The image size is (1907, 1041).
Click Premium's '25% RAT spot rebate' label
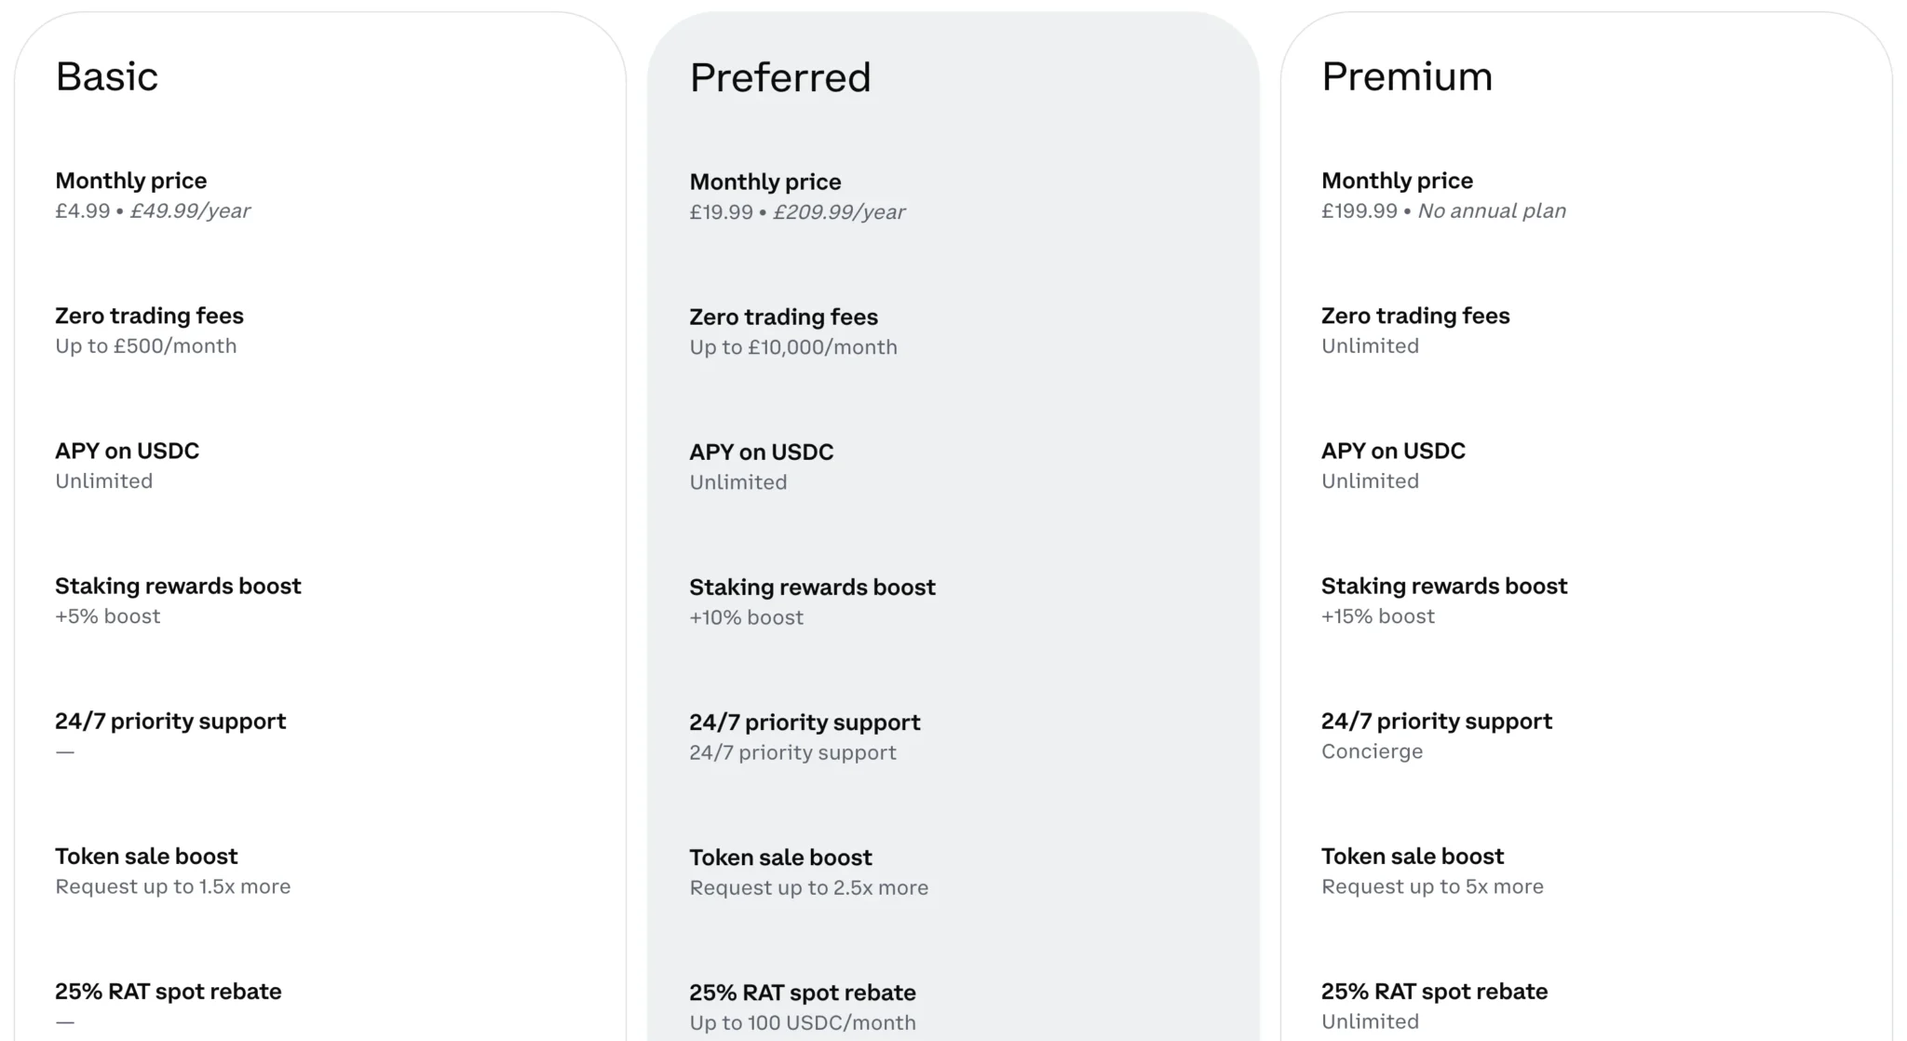pos(1434,992)
